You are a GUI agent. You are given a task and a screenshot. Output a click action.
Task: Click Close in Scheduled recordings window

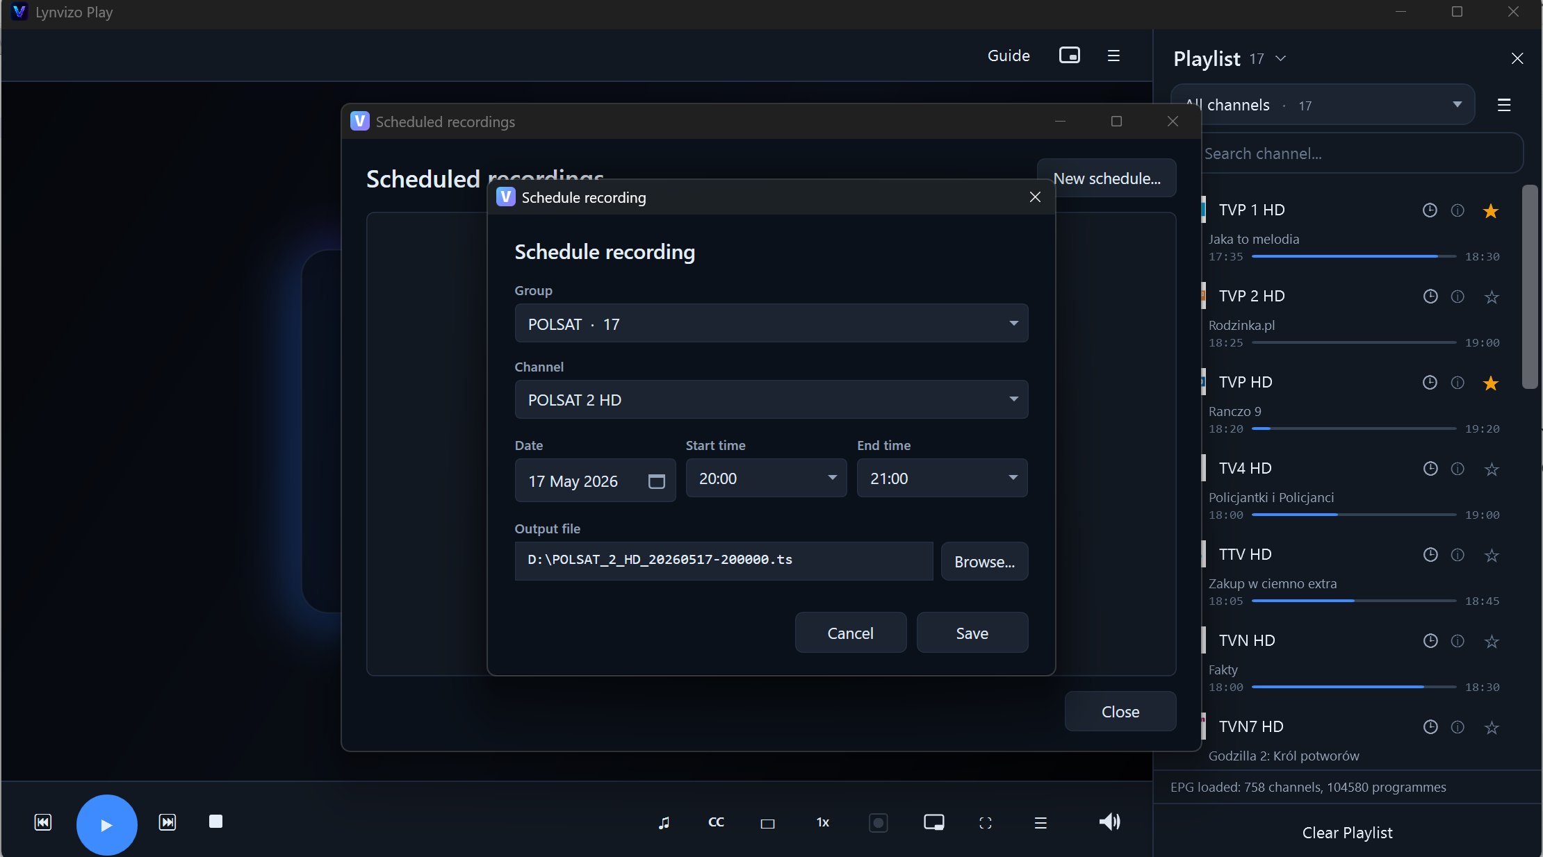tap(1120, 711)
